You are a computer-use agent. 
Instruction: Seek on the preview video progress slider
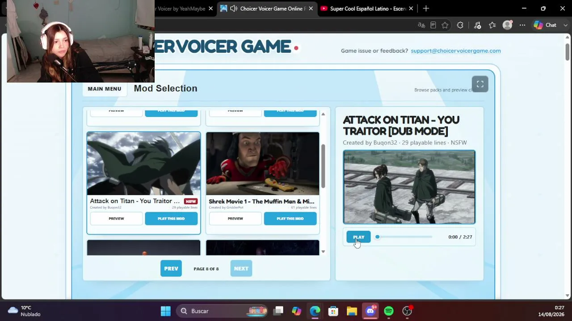[x=404, y=237]
